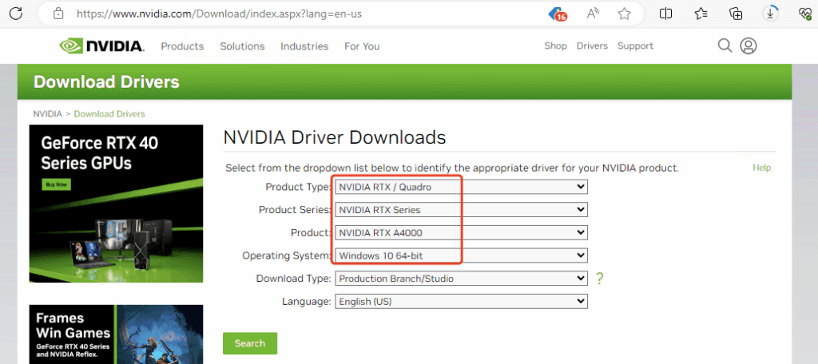The width and height of the screenshot is (818, 364).
Task: Open the user account profile icon
Action: (749, 45)
